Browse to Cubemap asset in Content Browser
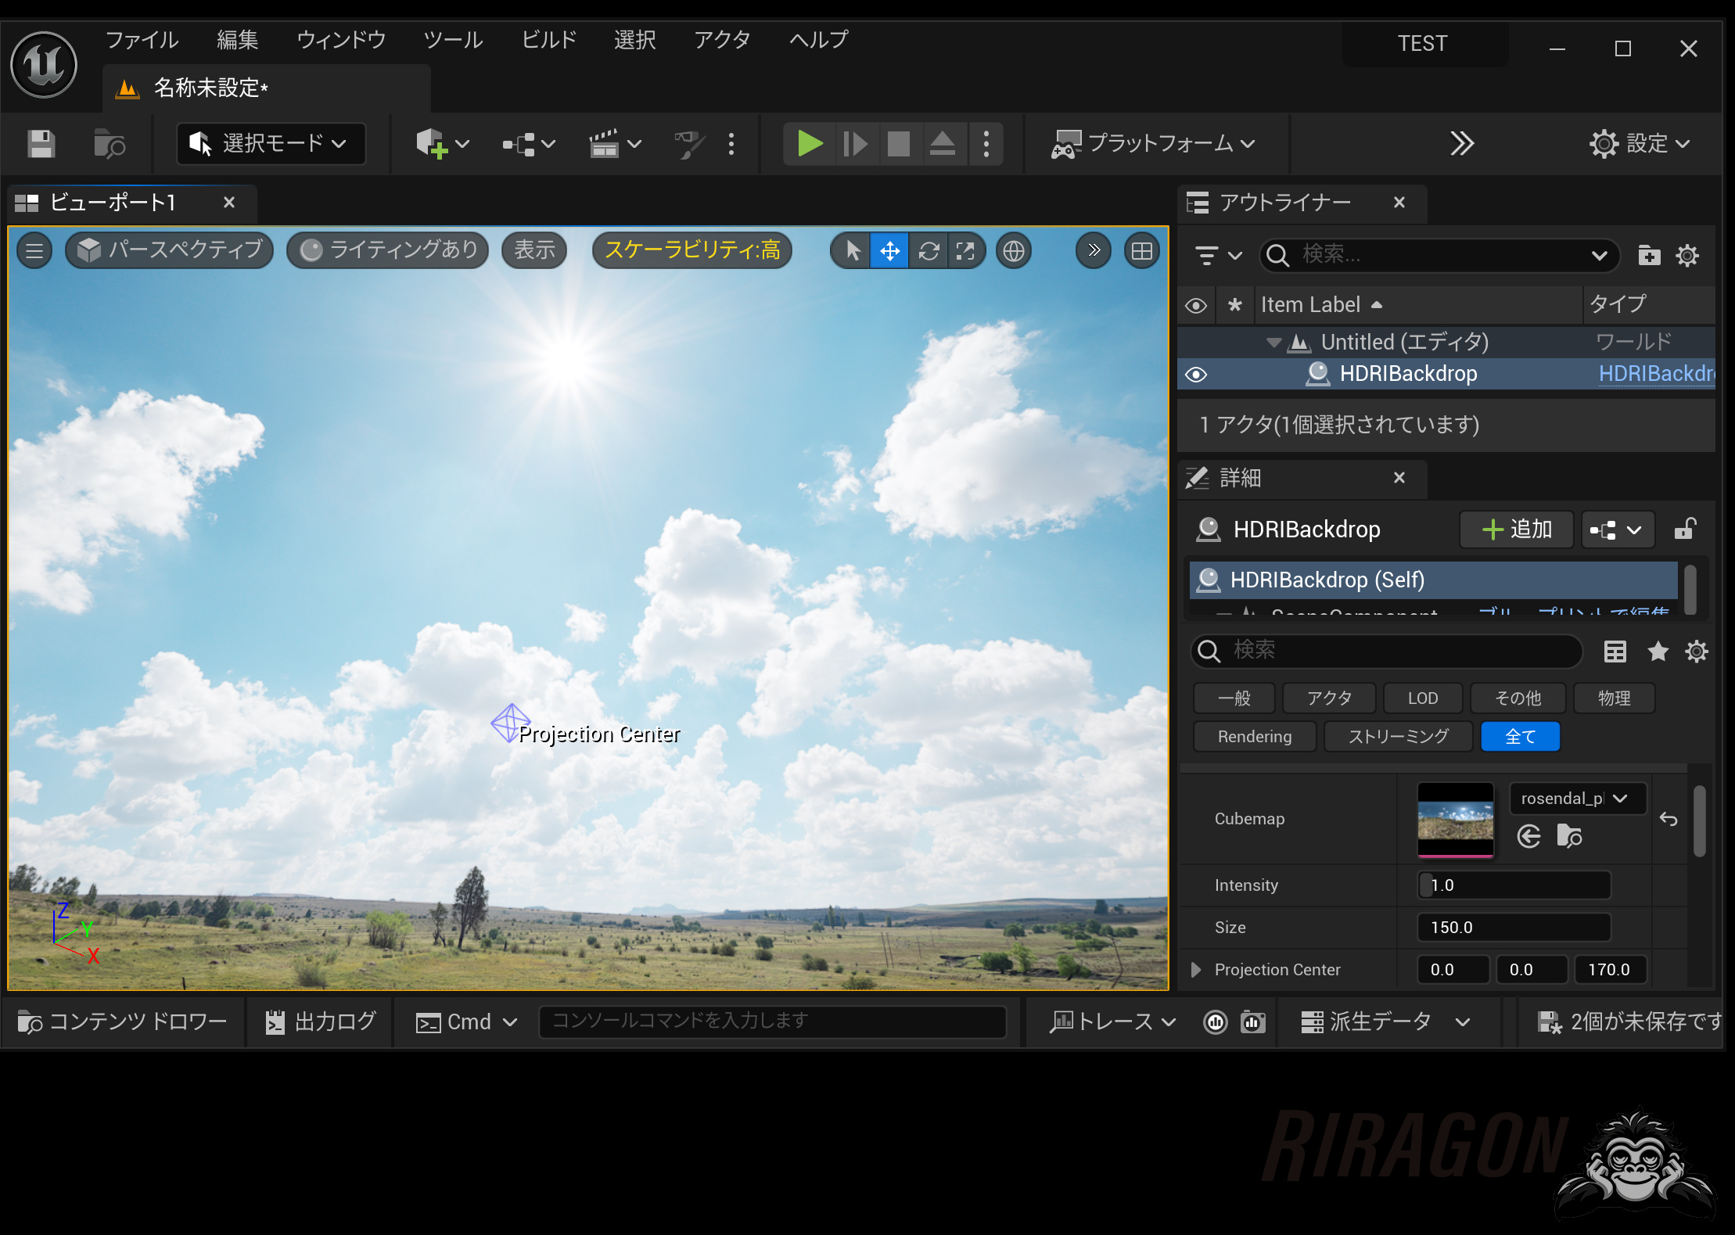The height and width of the screenshot is (1235, 1735). [1568, 836]
